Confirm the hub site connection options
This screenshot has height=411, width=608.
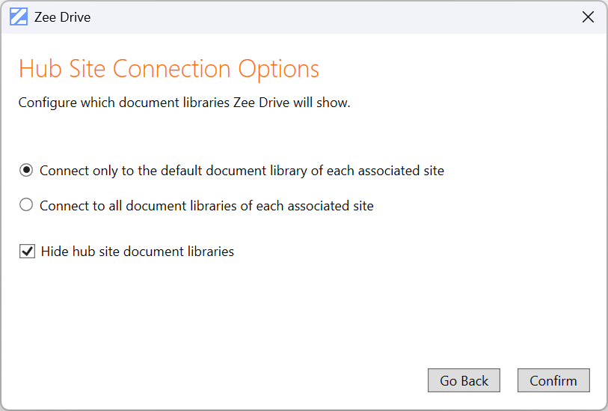click(x=553, y=380)
